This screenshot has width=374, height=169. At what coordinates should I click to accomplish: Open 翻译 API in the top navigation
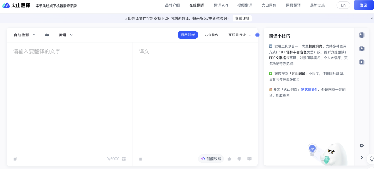pyautogui.click(x=221, y=5)
